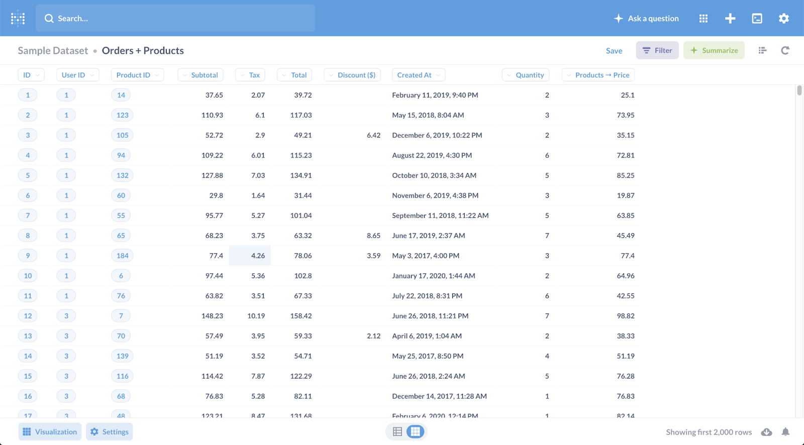
Task: Open the alerts bell icon
Action: coord(785,432)
